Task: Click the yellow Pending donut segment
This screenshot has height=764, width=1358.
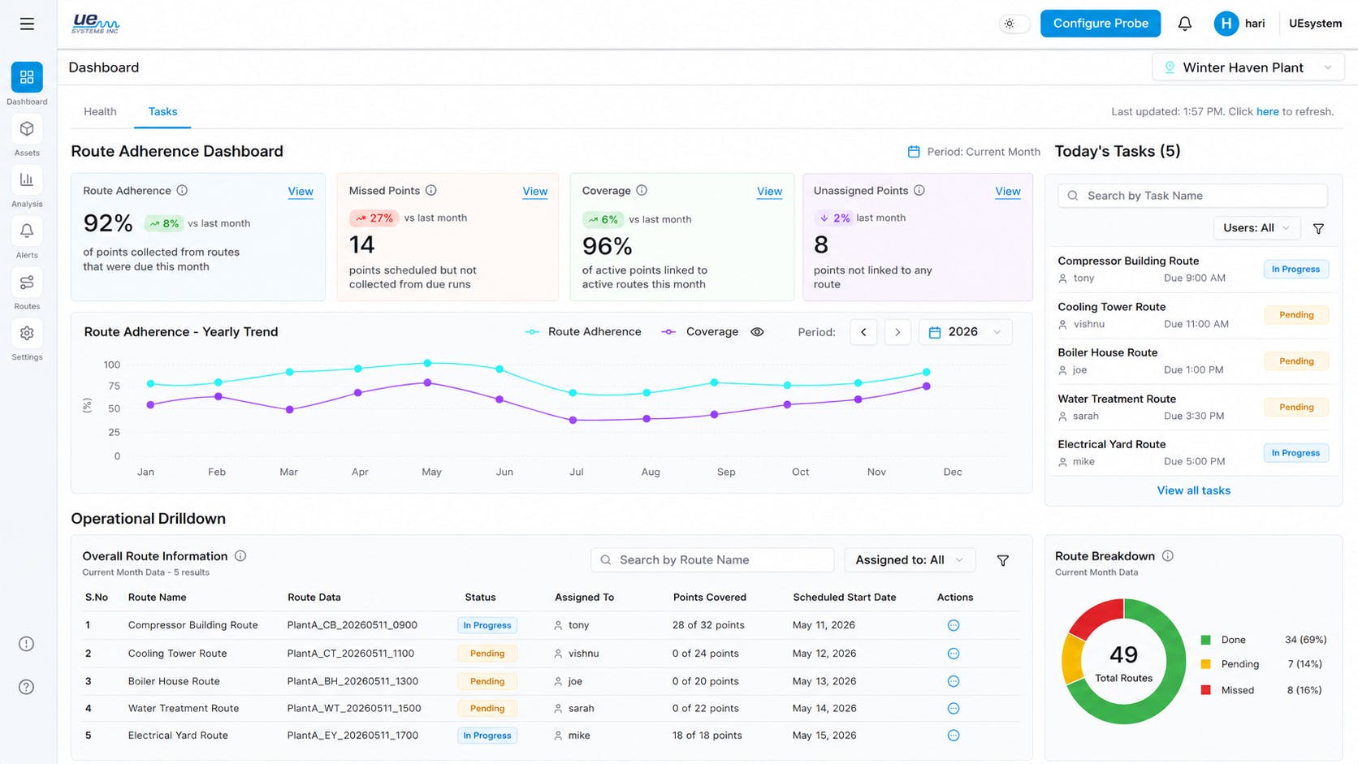Action: pos(1072,658)
